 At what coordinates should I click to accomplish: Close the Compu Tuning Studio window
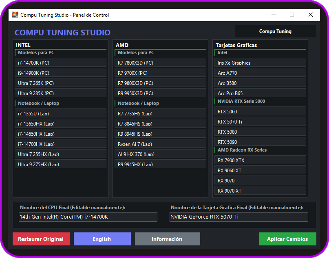[x=311, y=15]
